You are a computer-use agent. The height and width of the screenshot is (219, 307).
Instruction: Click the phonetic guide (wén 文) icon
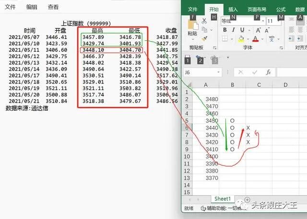[272, 38]
